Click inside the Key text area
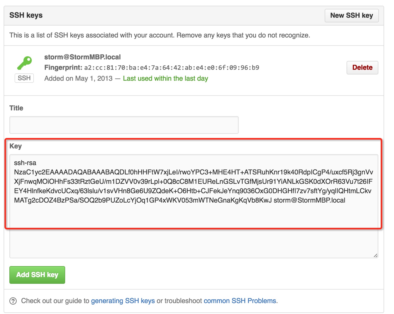 [x=194, y=206]
